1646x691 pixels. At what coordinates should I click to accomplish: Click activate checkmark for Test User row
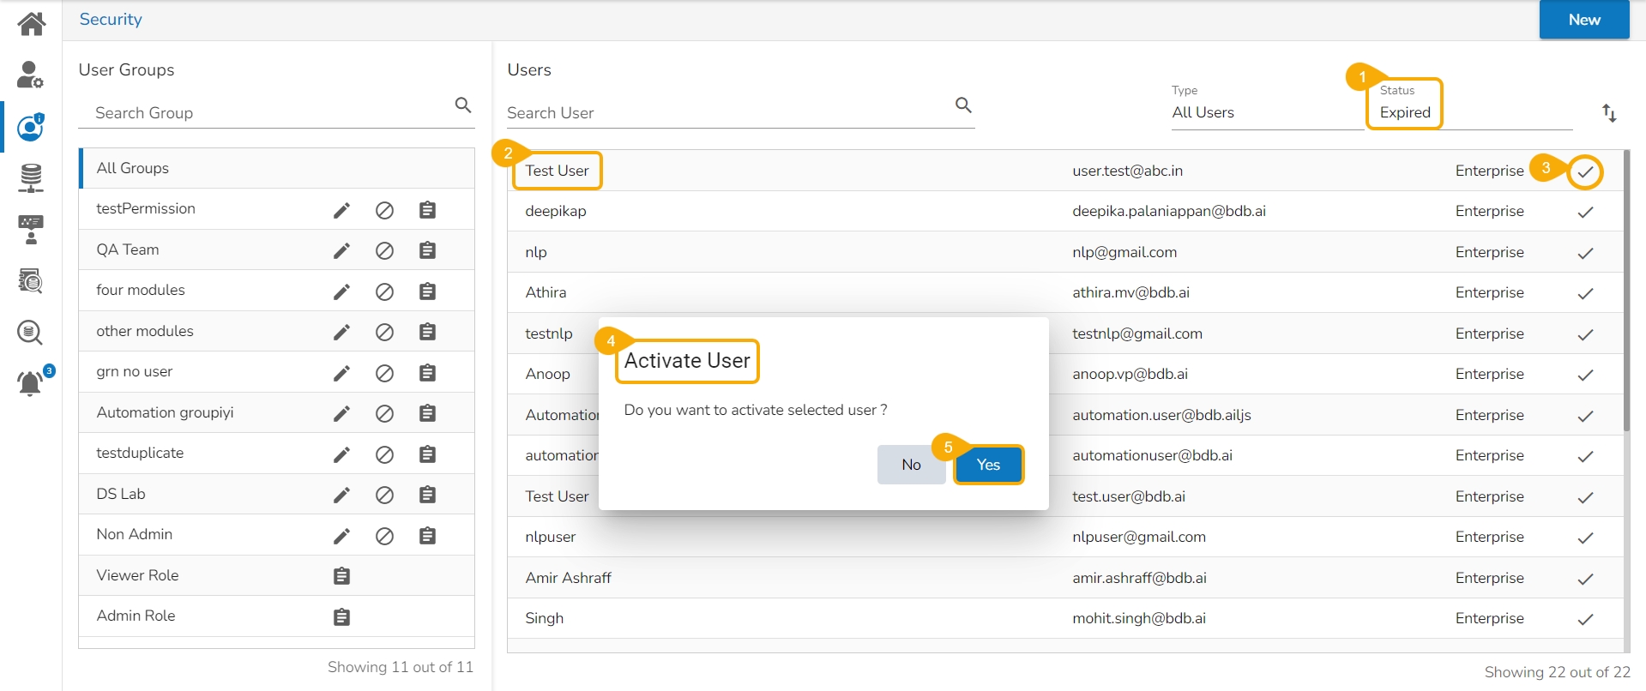pos(1585,171)
